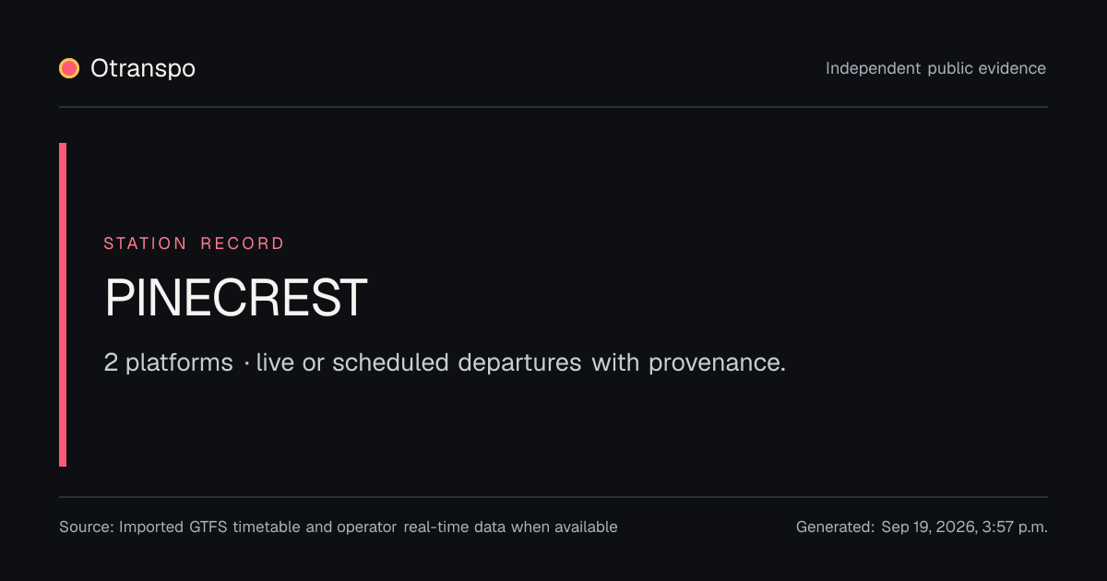The image size is (1107, 581).
Task: Click the Source label in footer
Action: click(x=87, y=528)
